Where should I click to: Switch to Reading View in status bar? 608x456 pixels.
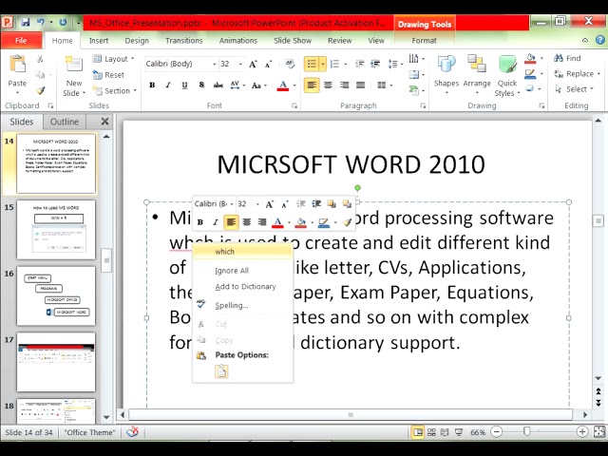(x=445, y=432)
